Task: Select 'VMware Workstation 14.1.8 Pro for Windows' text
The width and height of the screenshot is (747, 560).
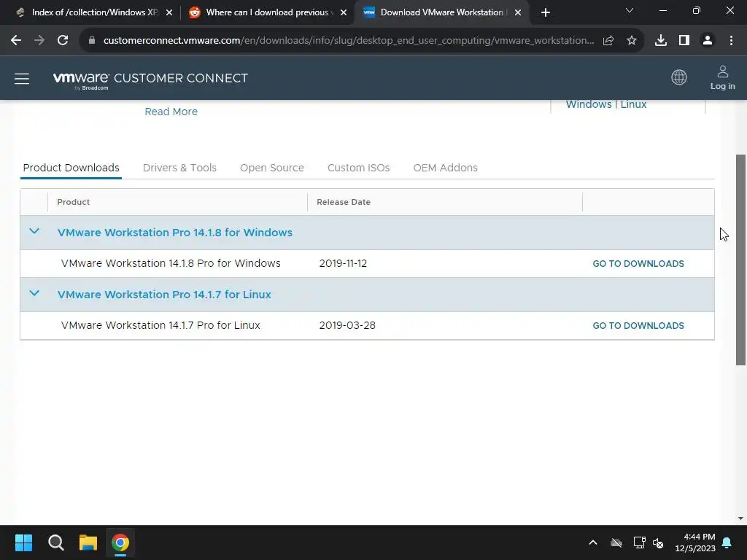Action: tap(171, 263)
